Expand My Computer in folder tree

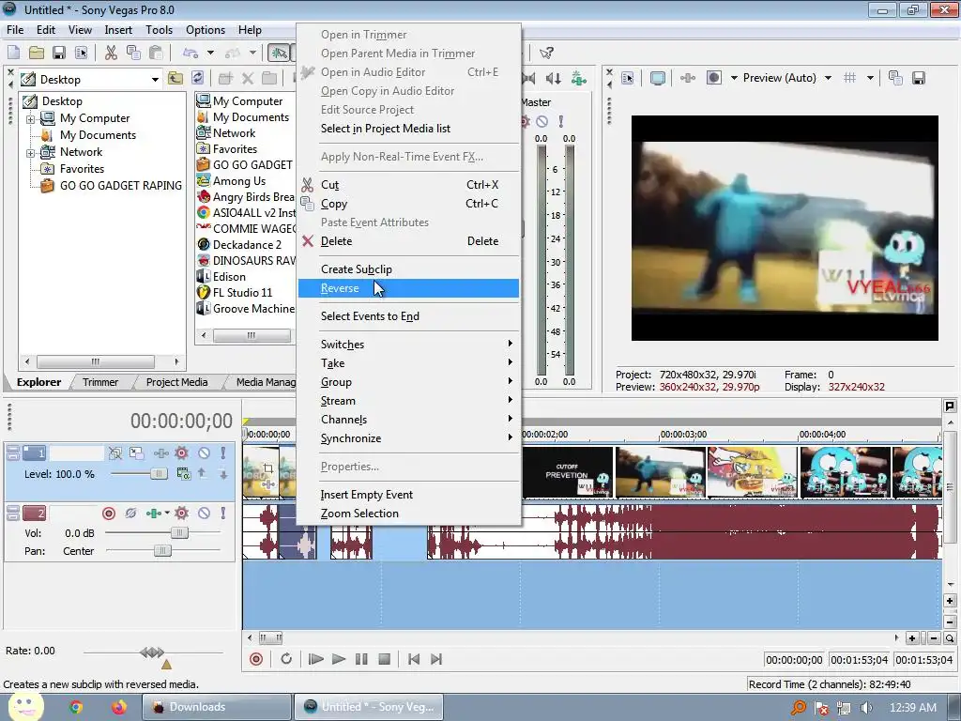pyautogui.click(x=30, y=118)
